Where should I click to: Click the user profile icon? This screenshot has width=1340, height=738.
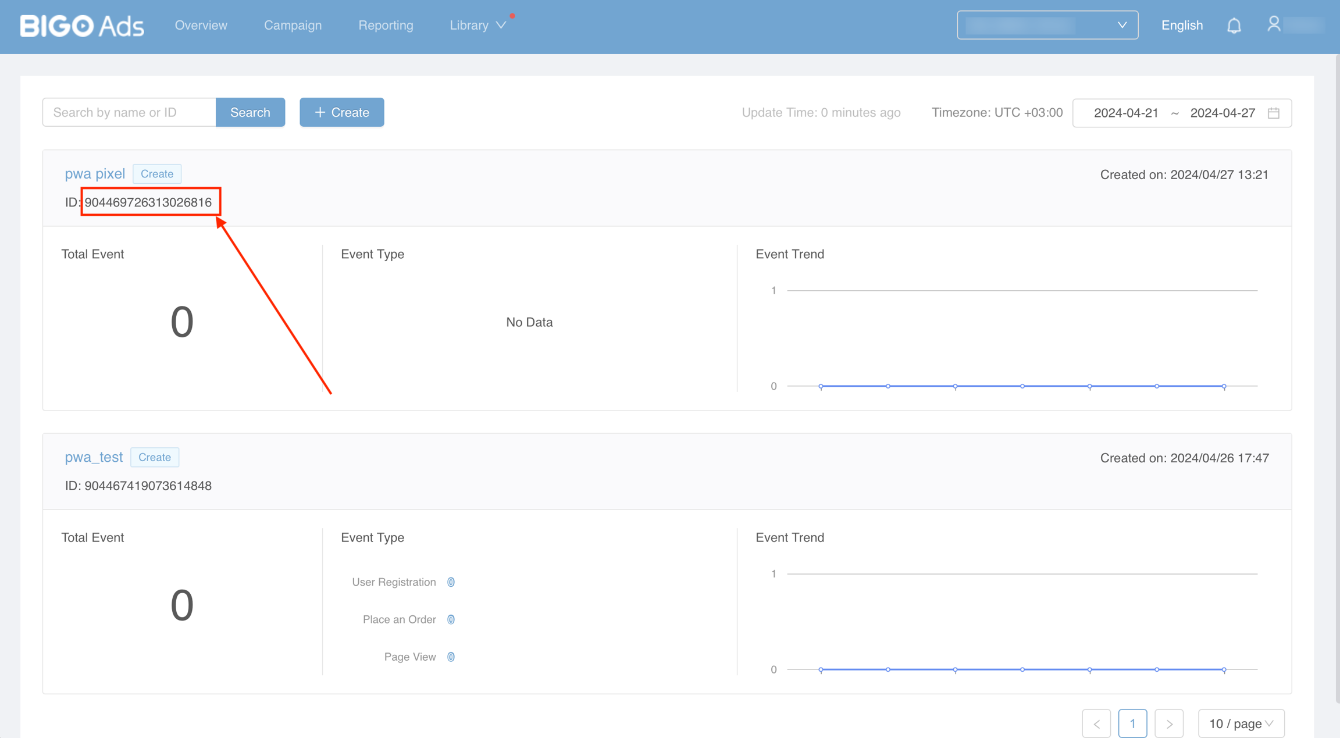(x=1274, y=24)
